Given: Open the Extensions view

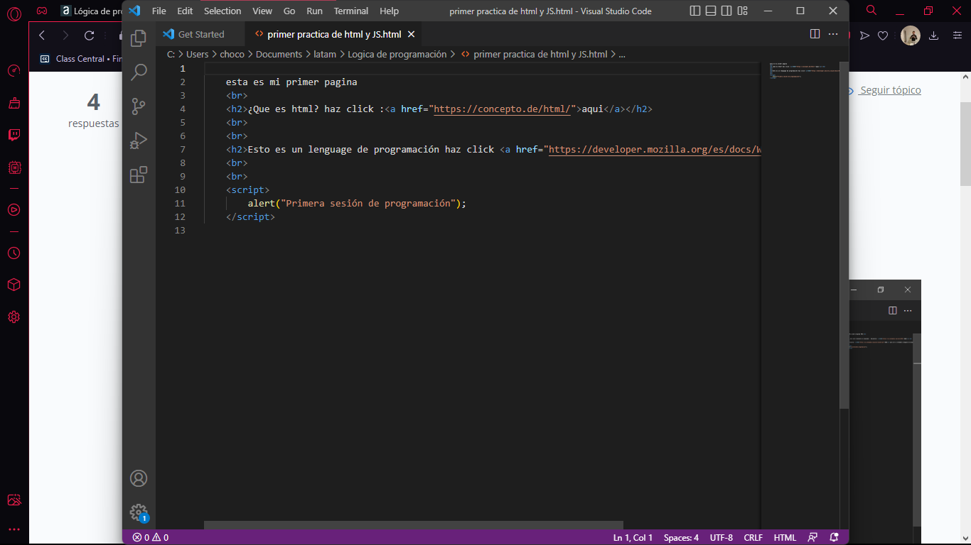Looking at the screenshot, I should [139, 175].
